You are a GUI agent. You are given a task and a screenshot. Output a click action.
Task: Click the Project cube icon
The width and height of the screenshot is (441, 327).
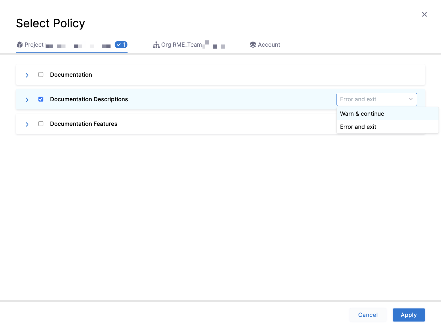click(x=20, y=44)
